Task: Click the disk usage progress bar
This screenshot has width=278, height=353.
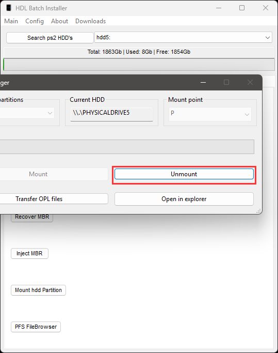Action: 139,65
